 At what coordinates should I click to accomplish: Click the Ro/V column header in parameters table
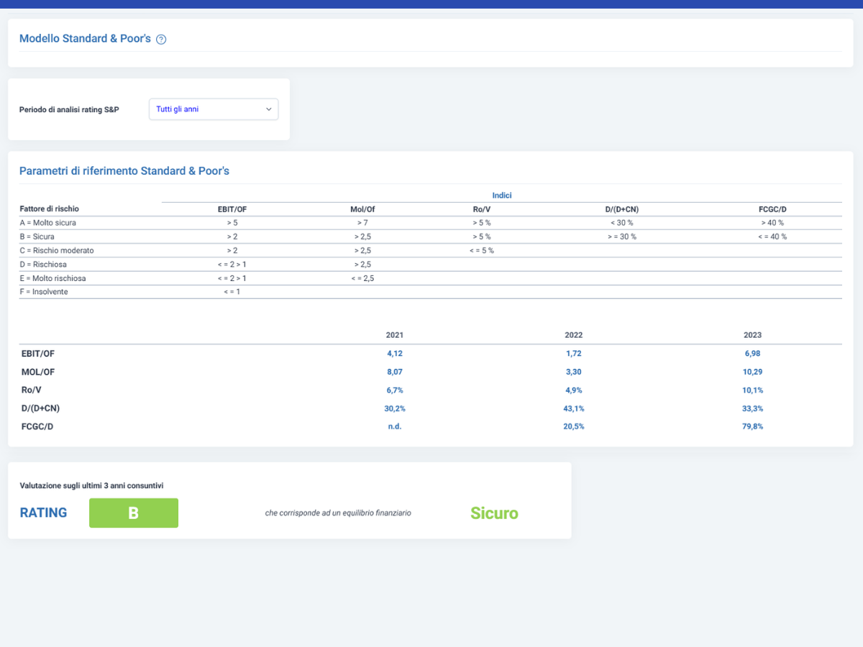(x=482, y=209)
